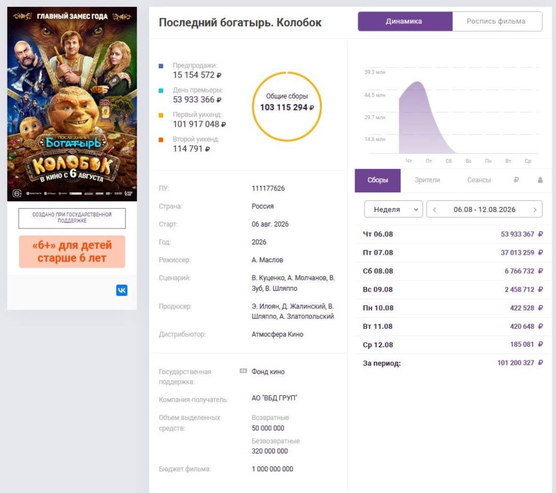Select the Сборы tab

378,181
